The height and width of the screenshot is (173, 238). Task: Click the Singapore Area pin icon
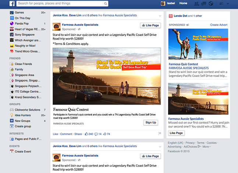click(12, 75)
